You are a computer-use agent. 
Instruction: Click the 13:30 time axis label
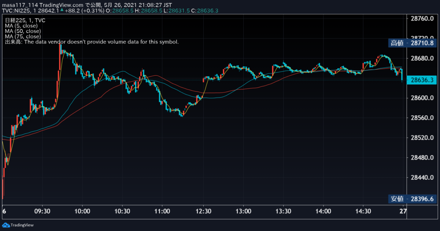[x=283, y=211]
